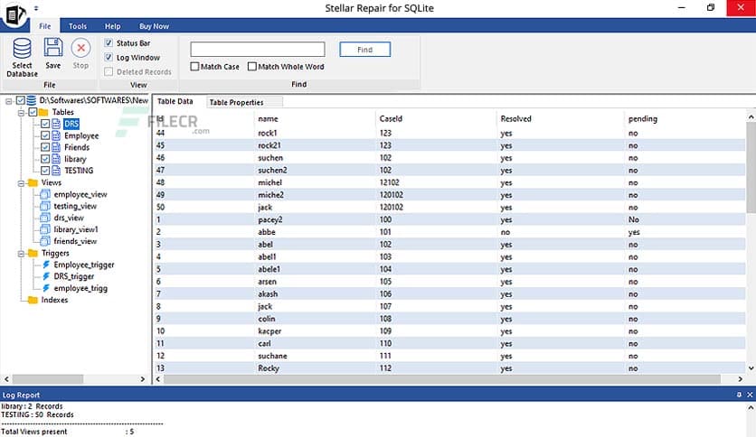Screen dimensions: 756x437
Task: Click the employee_trigg lightning icon
Action: (x=46, y=288)
